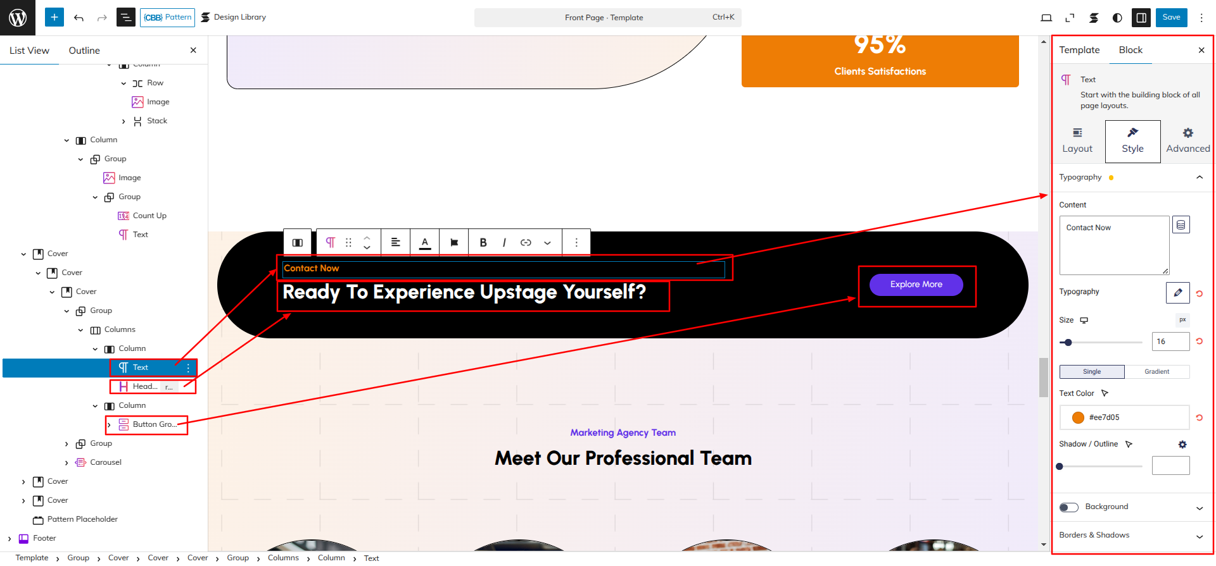Open the Advanced tab
This screenshot has width=1216, height=566.
[x=1187, y=142]
